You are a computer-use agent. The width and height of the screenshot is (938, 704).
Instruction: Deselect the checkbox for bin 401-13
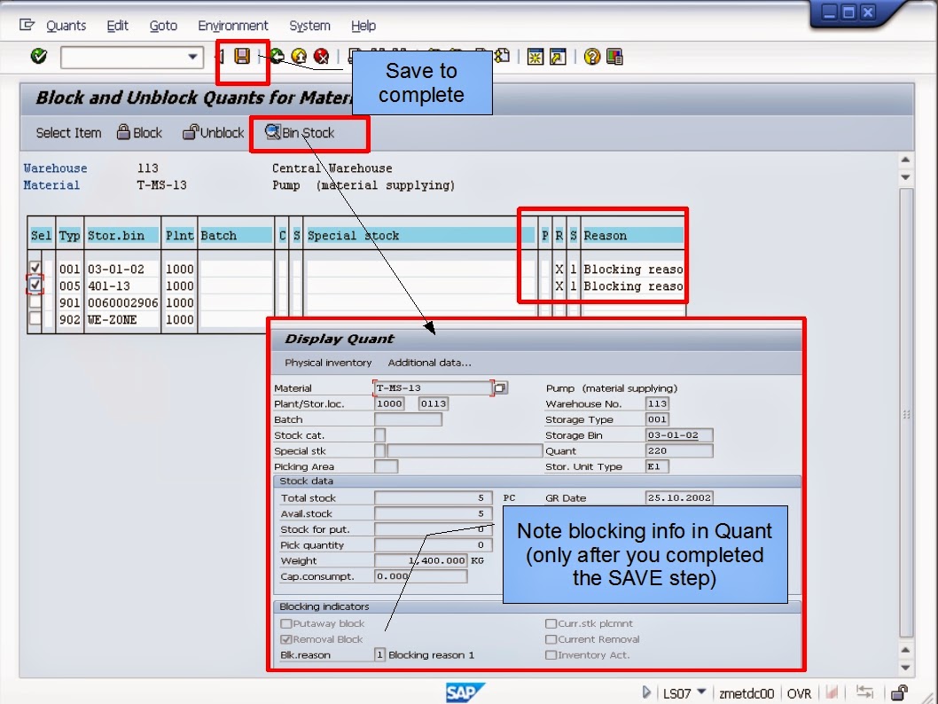[x=35, y=285]
